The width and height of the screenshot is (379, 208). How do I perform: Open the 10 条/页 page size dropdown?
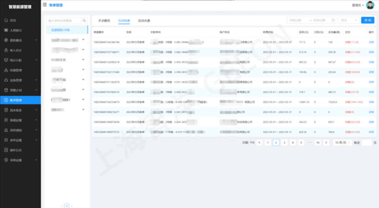(x=342, y=142)
